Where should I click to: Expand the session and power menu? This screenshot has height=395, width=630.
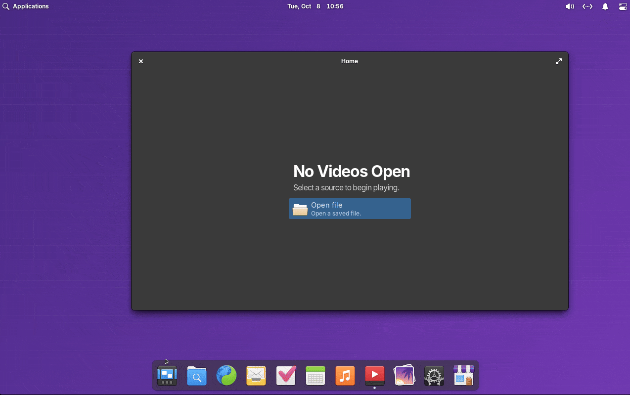click(623, 6)
